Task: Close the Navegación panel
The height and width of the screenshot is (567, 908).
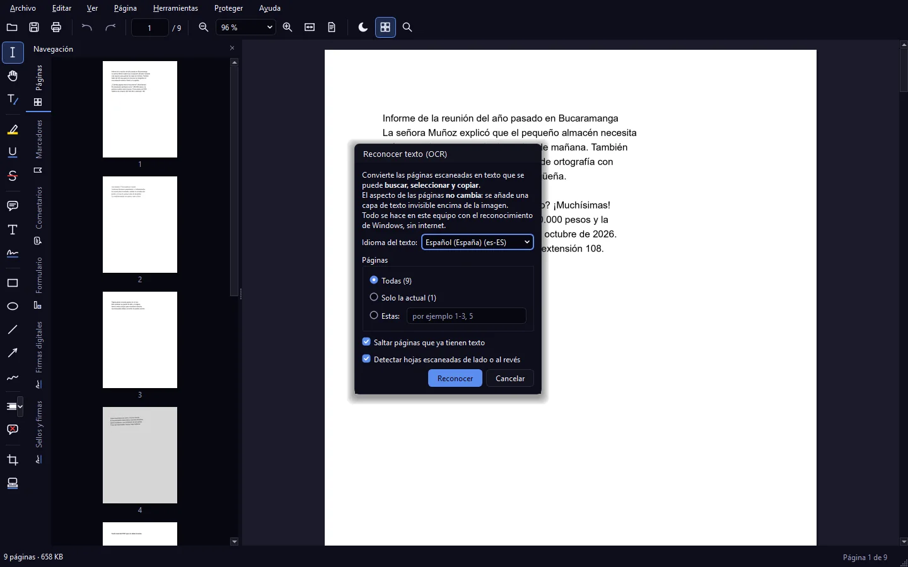Action: (x=232, y=48)
